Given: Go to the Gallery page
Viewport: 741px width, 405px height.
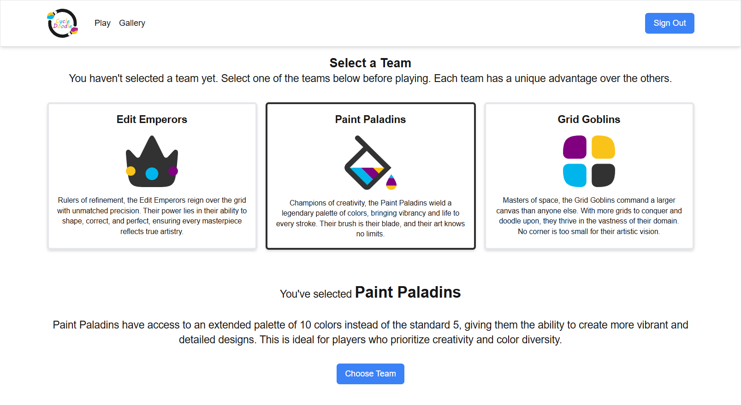Looking at the screenshot, I should point(132,23).
